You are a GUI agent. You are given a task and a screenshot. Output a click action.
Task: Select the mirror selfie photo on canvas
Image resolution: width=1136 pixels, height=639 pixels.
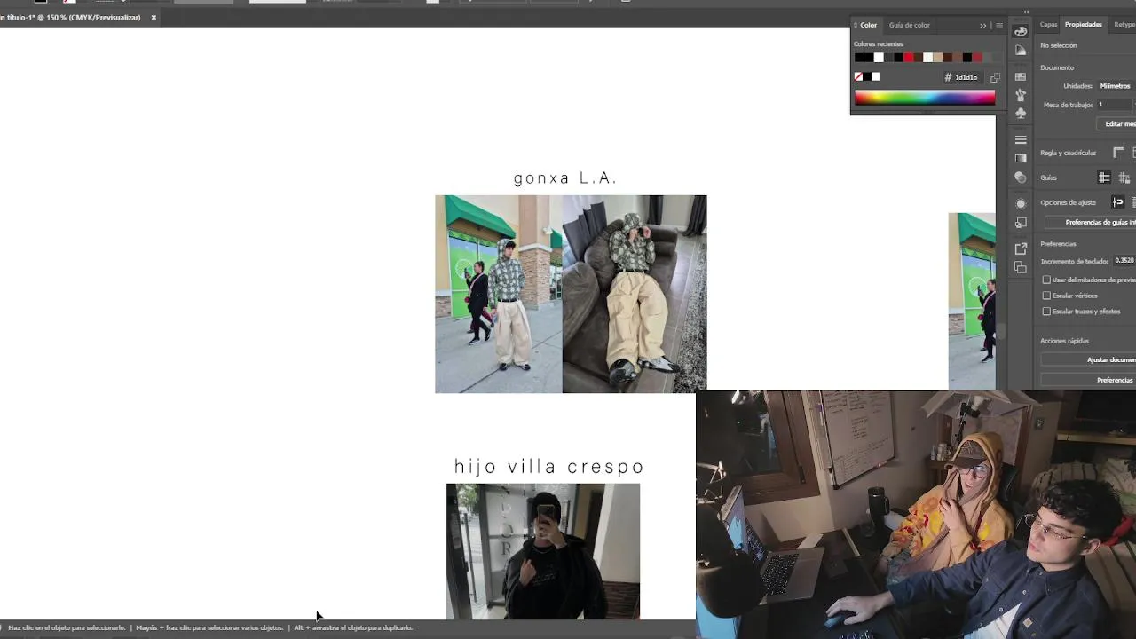tap(543, 551)
